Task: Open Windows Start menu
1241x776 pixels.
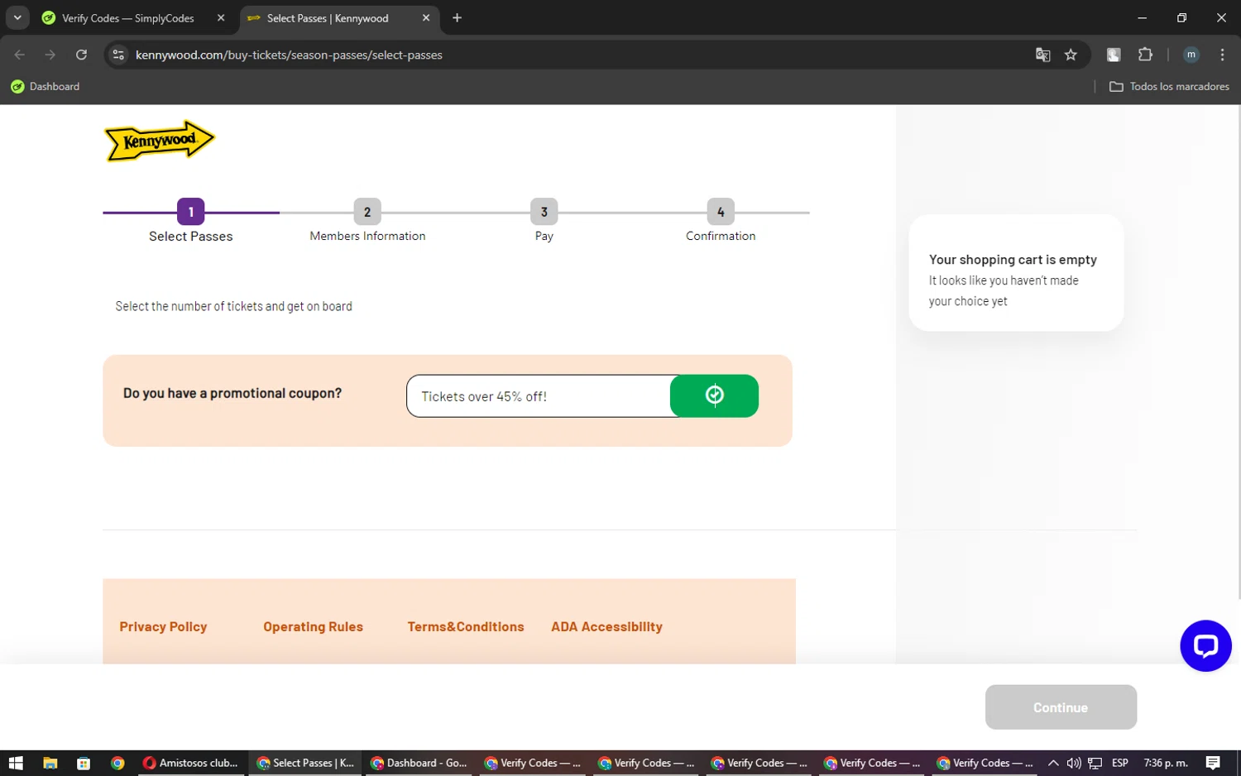Action: (15, 763)
